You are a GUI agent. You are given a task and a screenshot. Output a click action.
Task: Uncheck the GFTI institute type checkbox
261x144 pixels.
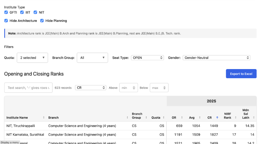click(6, 12)
